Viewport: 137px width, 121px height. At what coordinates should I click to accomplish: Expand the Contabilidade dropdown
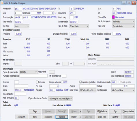click(123, 90)
